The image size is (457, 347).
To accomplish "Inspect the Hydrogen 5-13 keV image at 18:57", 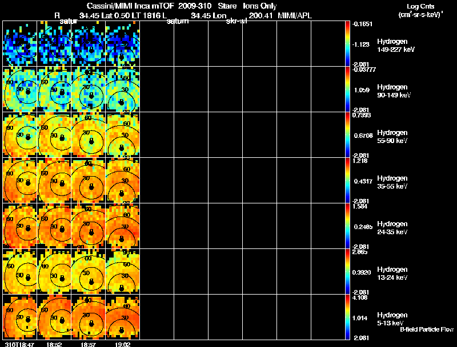I will click(x=89, y=317).
